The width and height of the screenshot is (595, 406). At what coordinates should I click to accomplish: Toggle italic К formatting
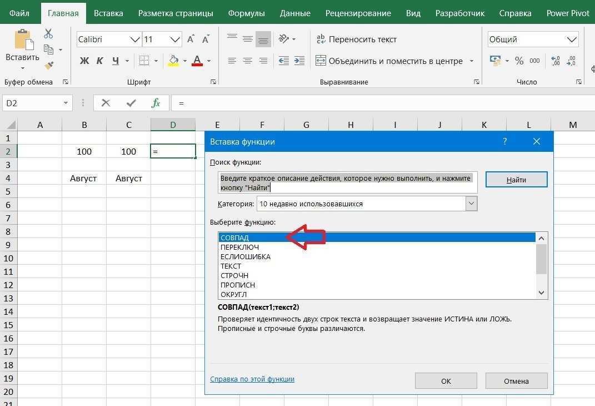(100, 61)
